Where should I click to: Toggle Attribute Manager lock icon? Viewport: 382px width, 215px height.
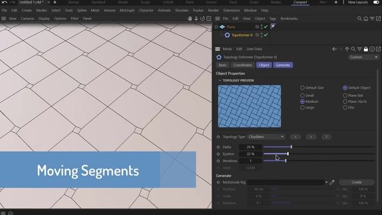366,49
